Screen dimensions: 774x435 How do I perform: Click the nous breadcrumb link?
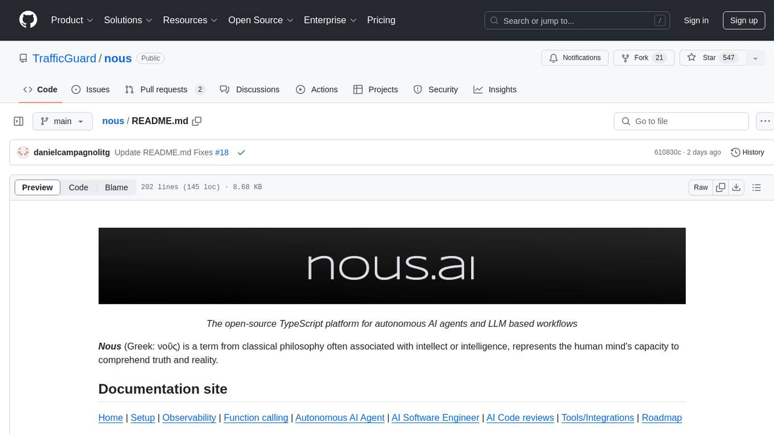tap(113, 121)
